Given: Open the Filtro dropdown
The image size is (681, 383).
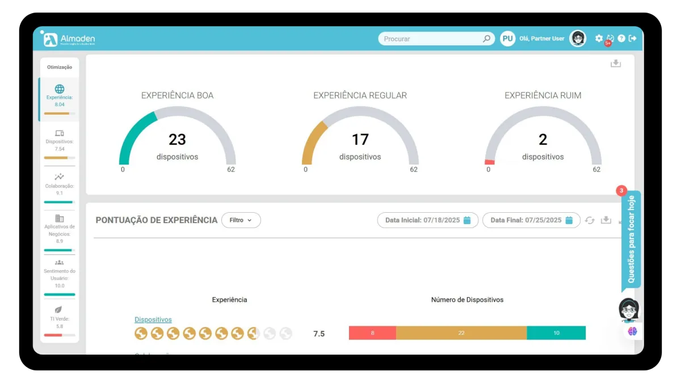Looking at the screenshot, I should [241, 220].
